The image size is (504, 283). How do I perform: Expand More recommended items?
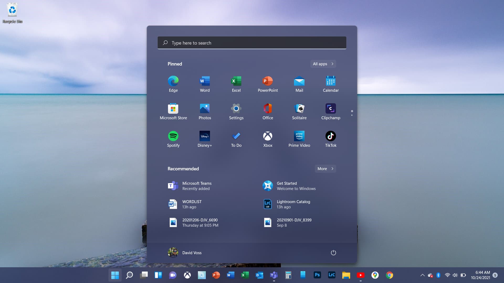[x=325, y=168]
